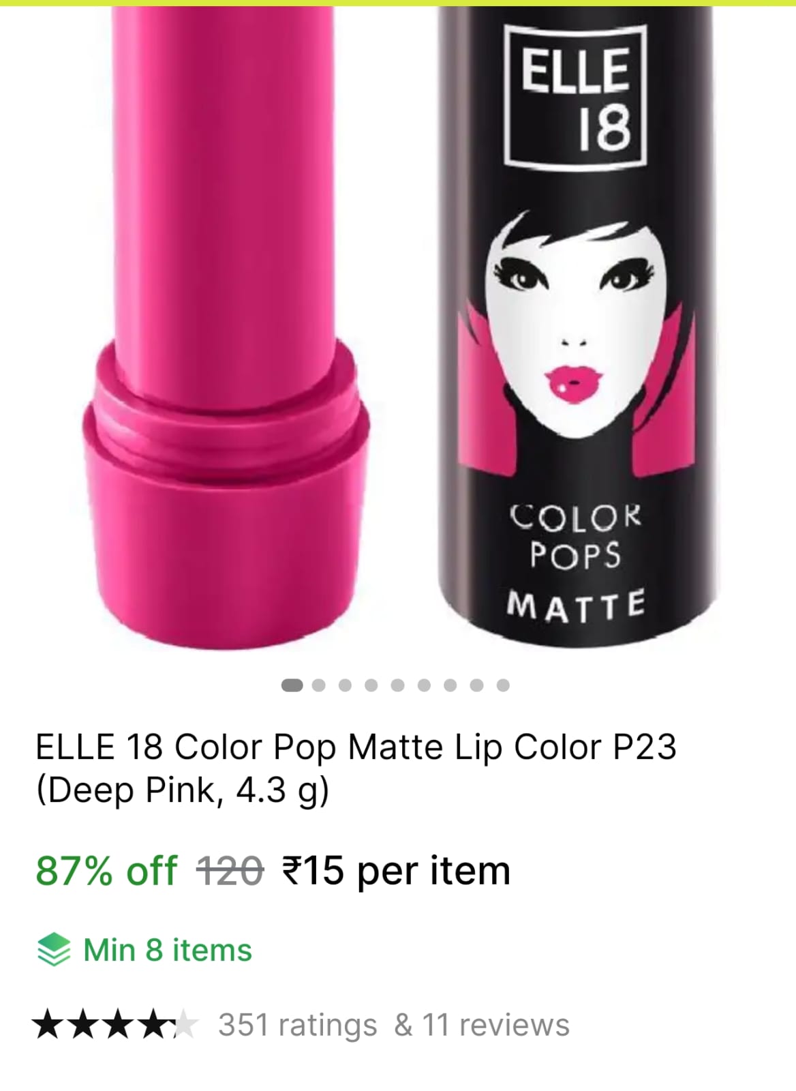Tap the Min 8 items label
The width and height of the screenshot is (796, 1091).
pyautogui.click(x=168, y=950)
